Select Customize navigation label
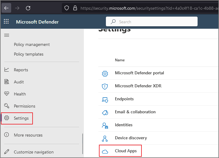 point(34,152)
